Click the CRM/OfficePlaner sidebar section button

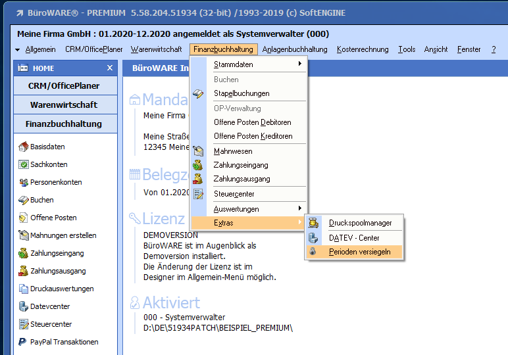point(65,86)
